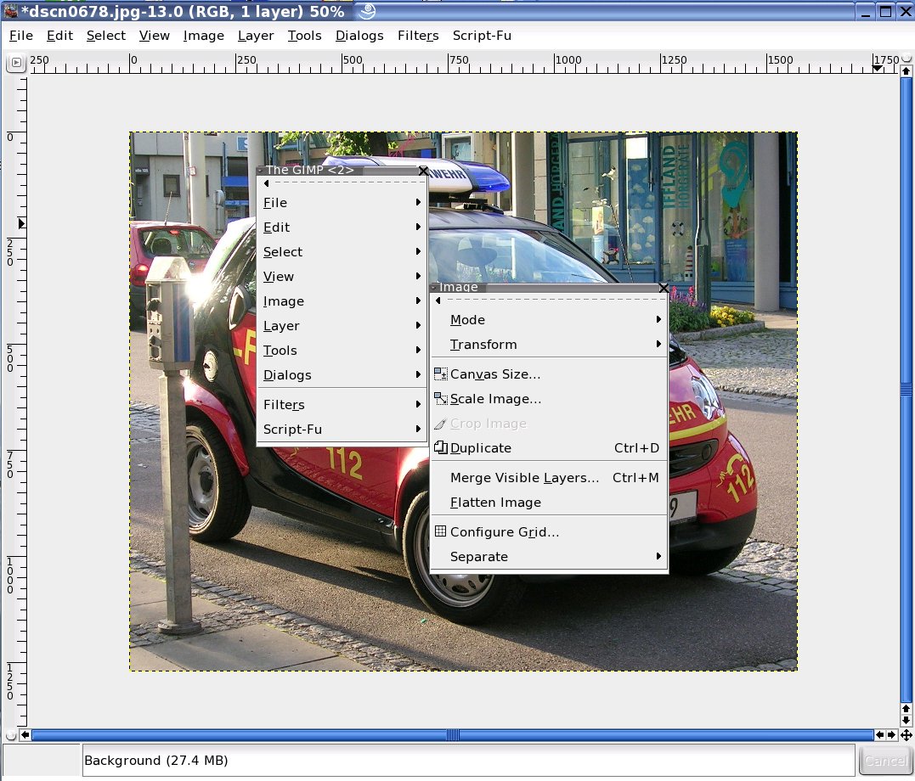Select Merge Visible Layers
The width and height of the screenshot is (915, 781).
524,478
